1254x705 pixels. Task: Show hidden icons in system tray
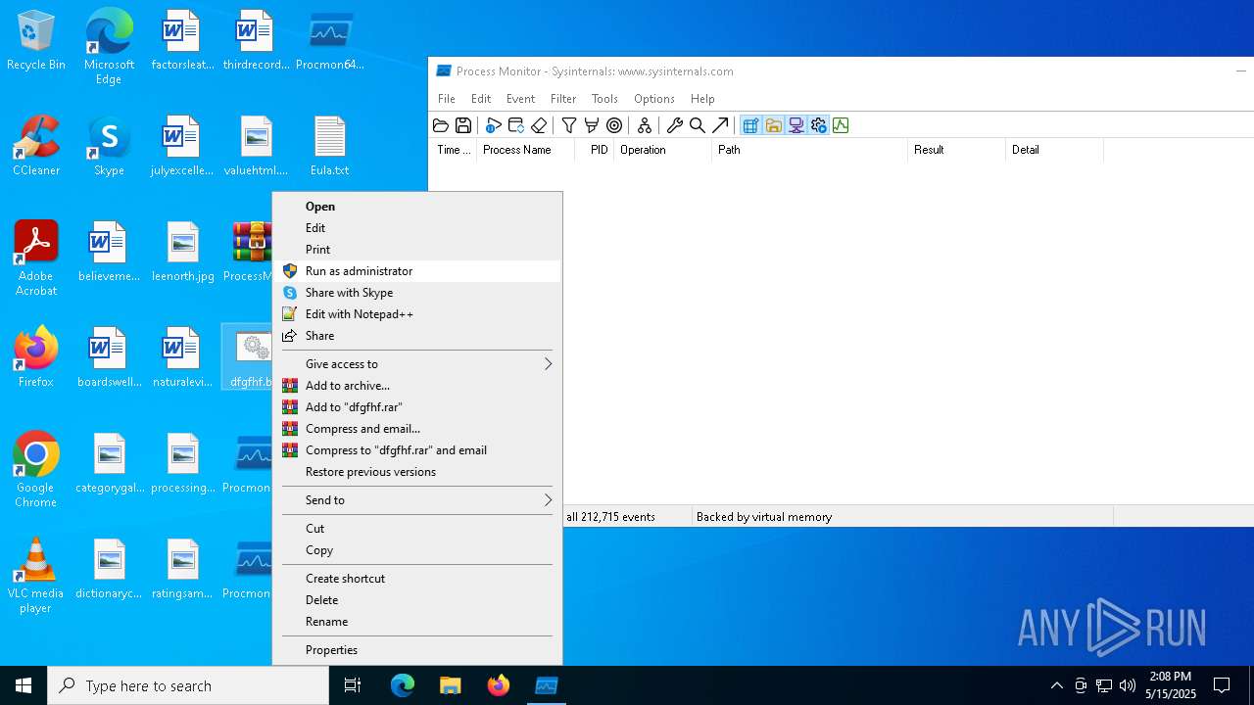click(x=1057, y=685)
